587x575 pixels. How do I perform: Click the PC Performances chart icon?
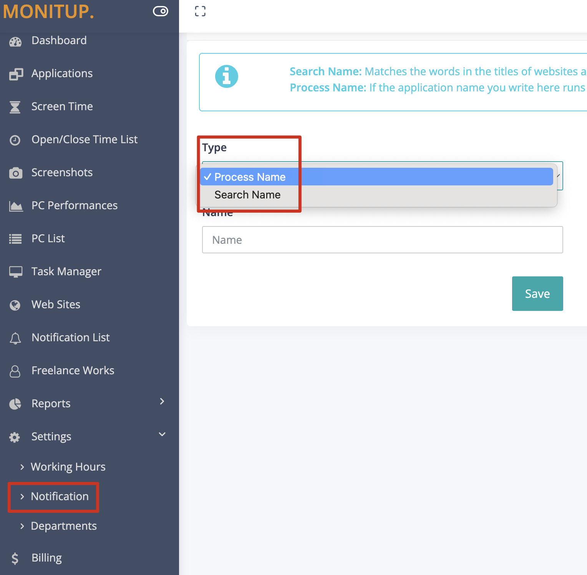click(16, 206)
